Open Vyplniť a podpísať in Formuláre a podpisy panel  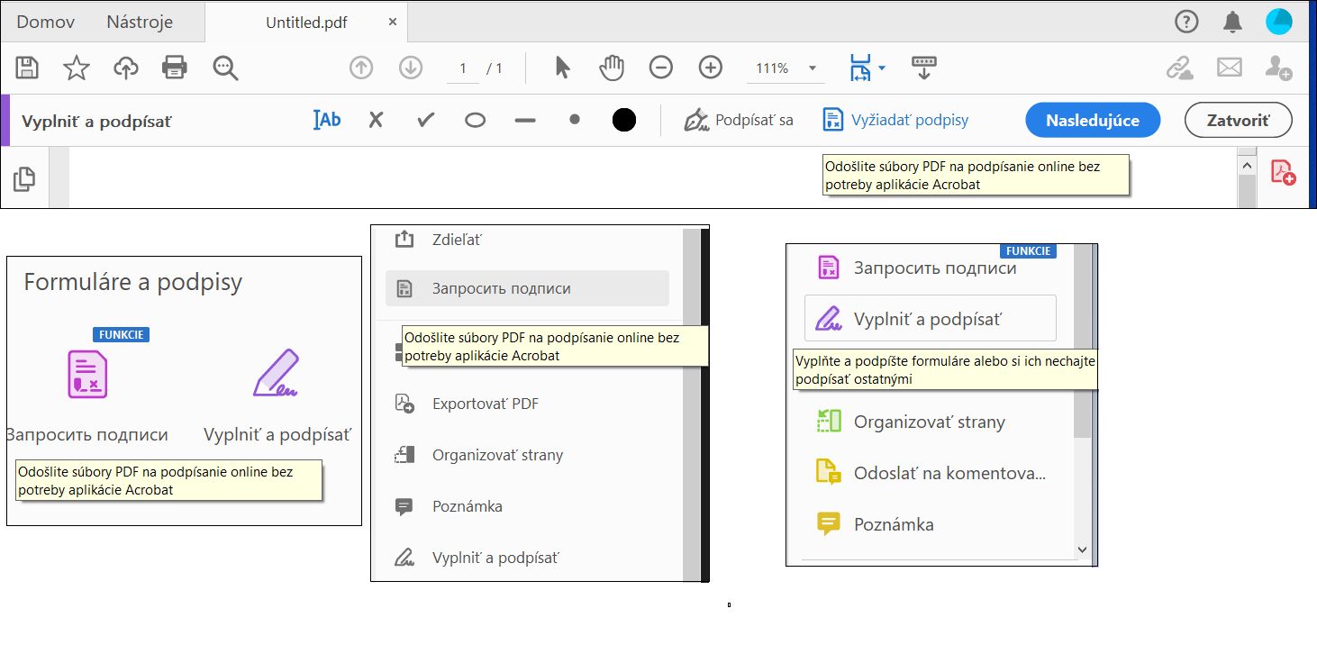click(x=277, y=396)
